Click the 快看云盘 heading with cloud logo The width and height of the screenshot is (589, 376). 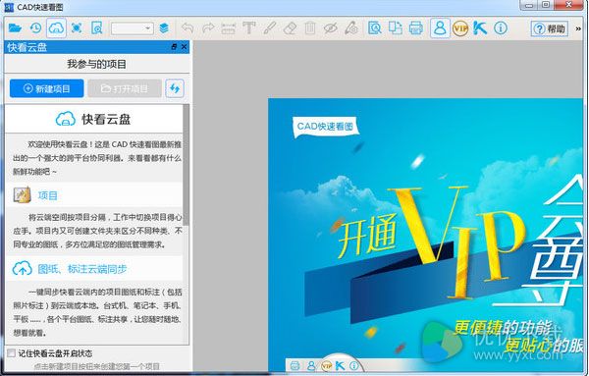point(93,119)
